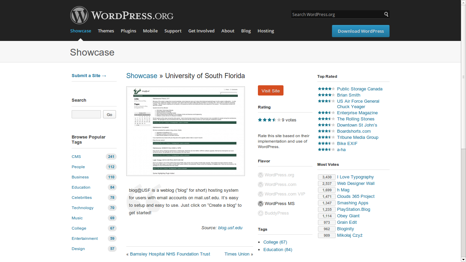
Task: Open Obey Giant in Most Votes
Action: 348,216
